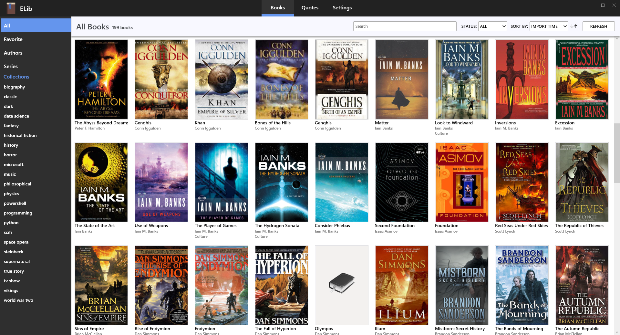Image resolution: width=620 pixels, height=335 pixels.
Task: Click the scrollbar down arrow
Action: click(x=617, y=332)
